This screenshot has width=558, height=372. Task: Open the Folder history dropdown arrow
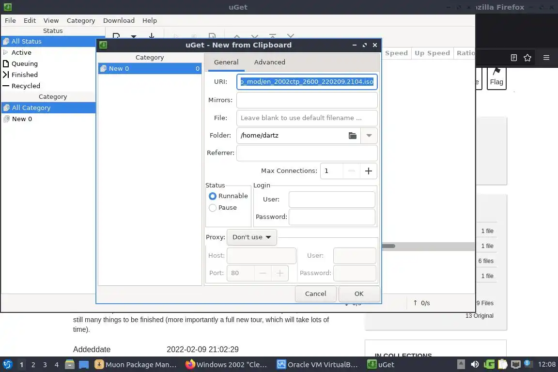(369, 136)
